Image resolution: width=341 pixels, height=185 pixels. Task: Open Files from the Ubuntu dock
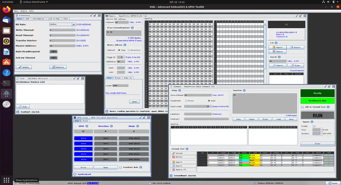pyautogui.click(x=6, y=31)
